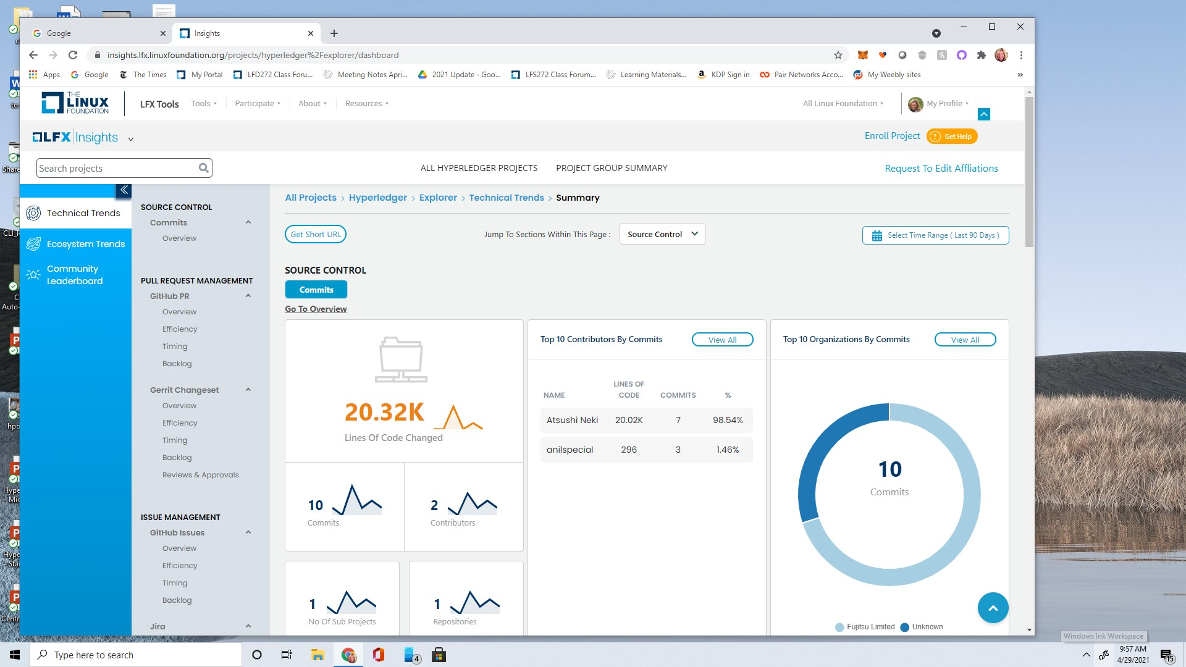This screenshot has height=667, width=1186.
Task: Select Source Control dropdown jump section
Action: point(662,233)
